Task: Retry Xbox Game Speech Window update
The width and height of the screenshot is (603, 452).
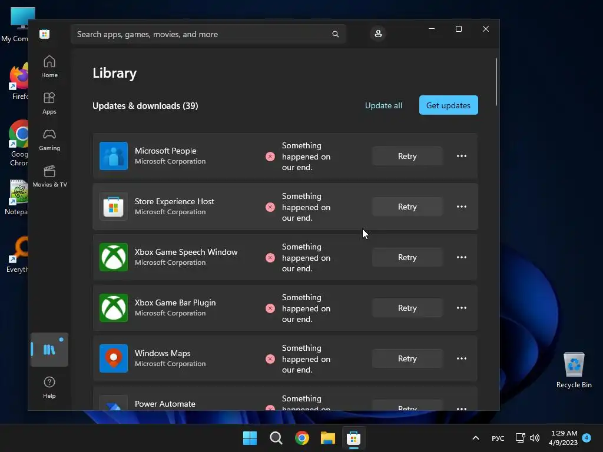Action: [407, 258]
